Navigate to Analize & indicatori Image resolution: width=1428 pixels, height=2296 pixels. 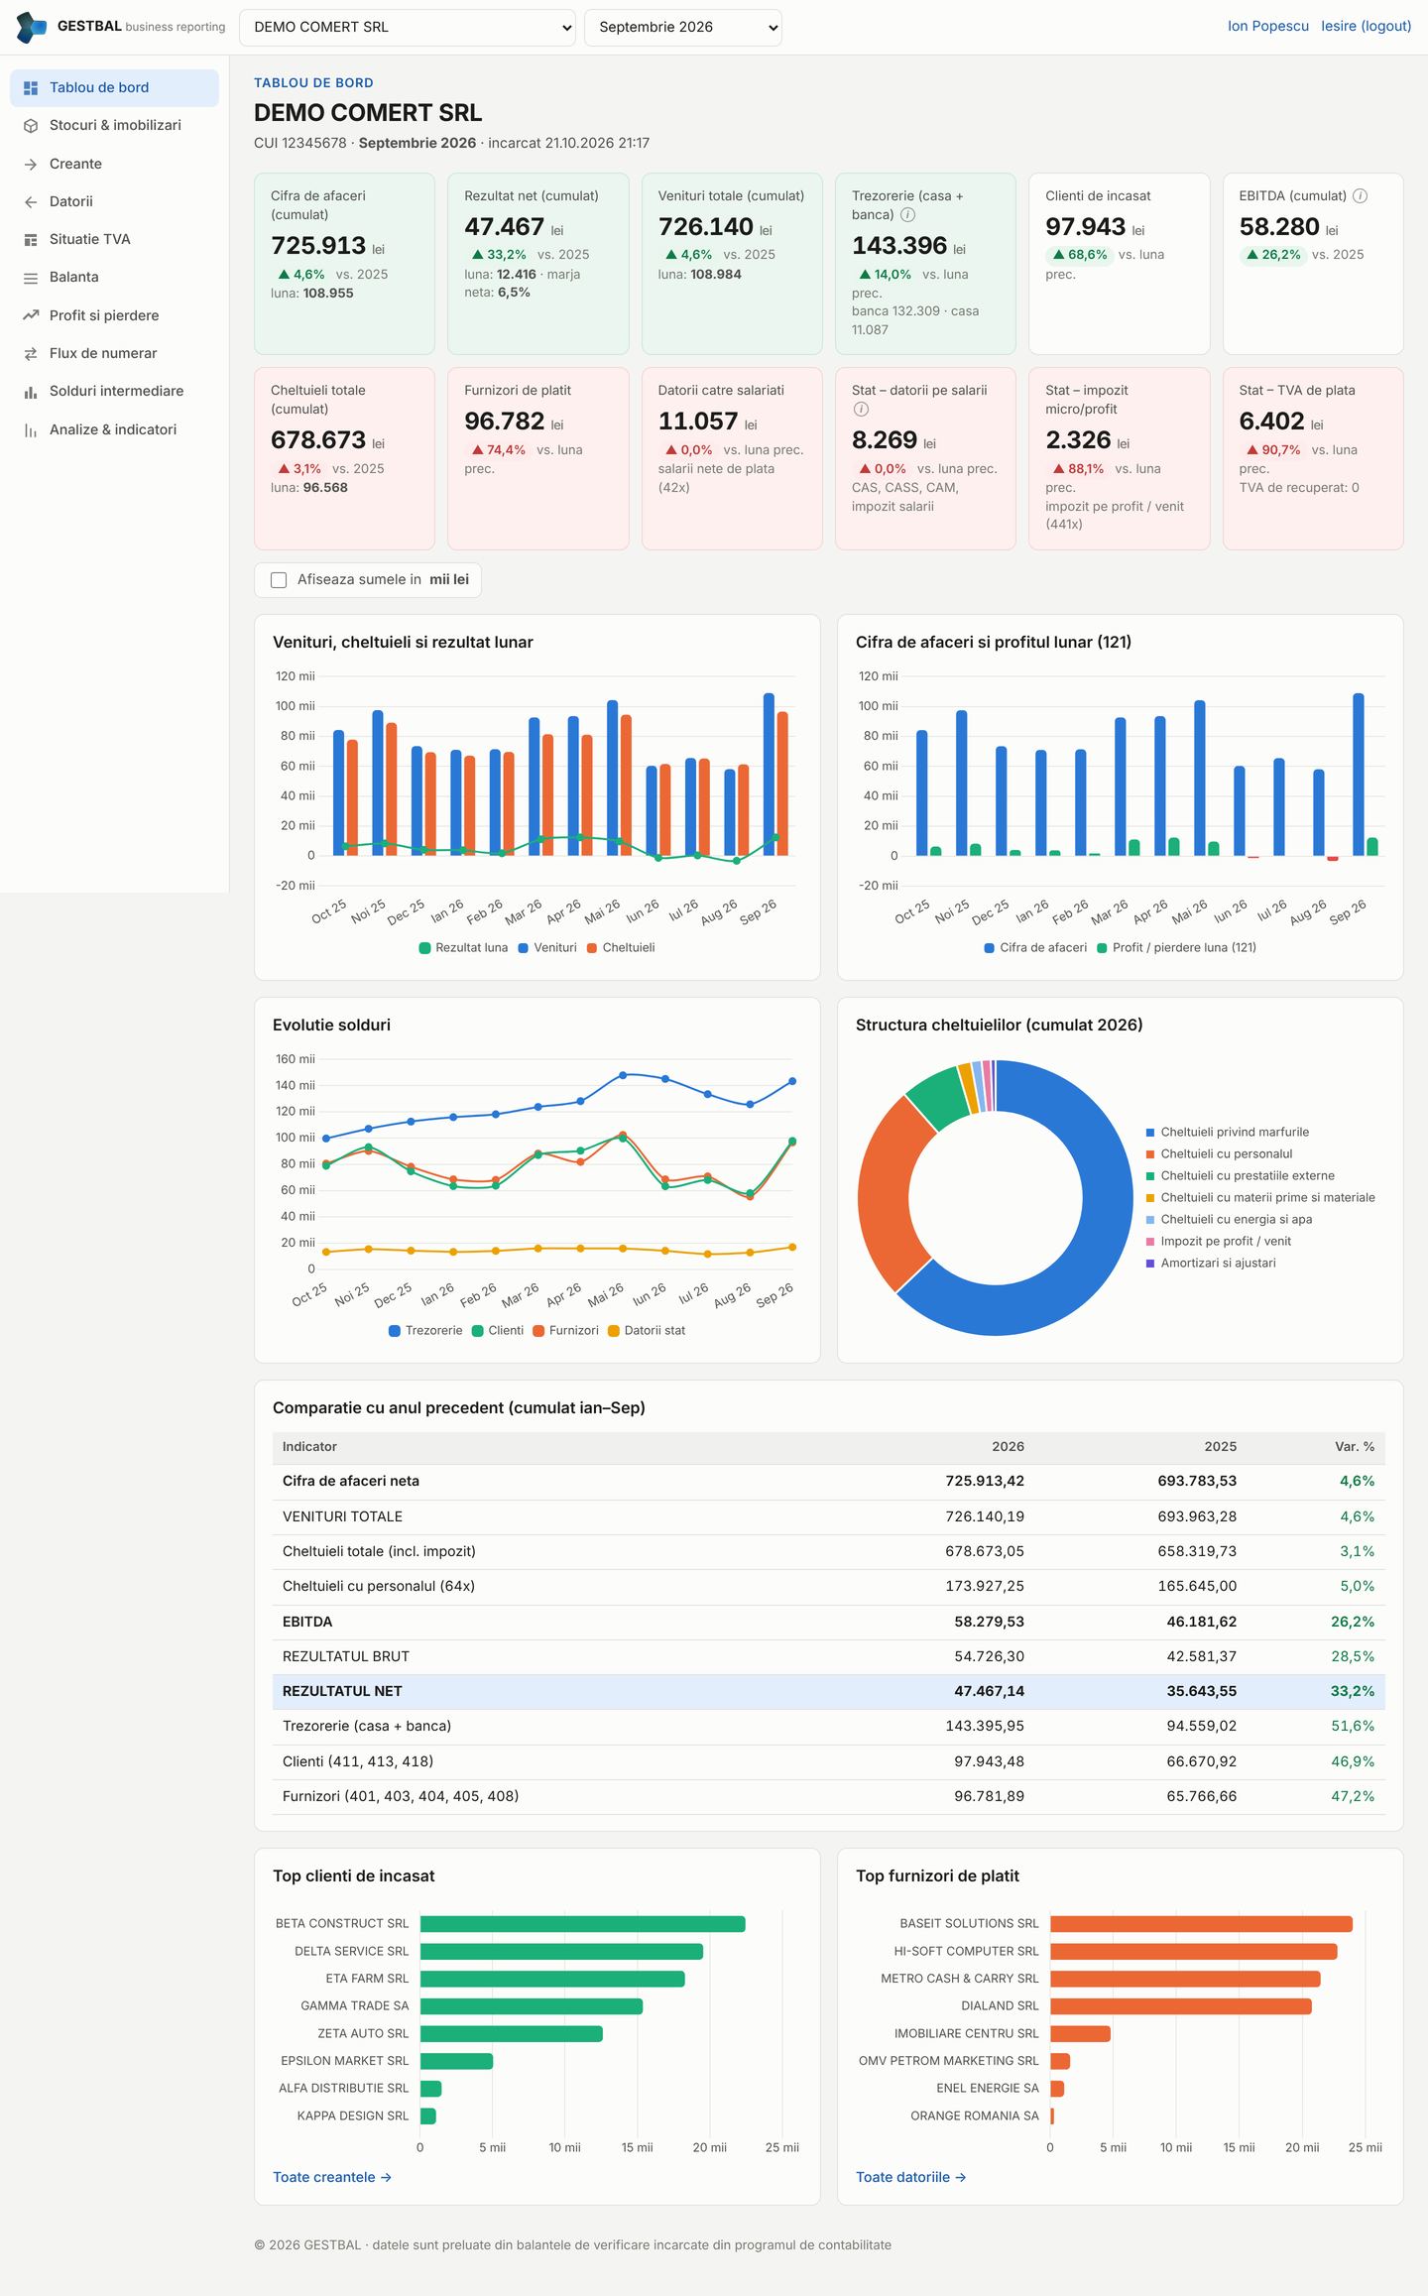coord(113,429)
